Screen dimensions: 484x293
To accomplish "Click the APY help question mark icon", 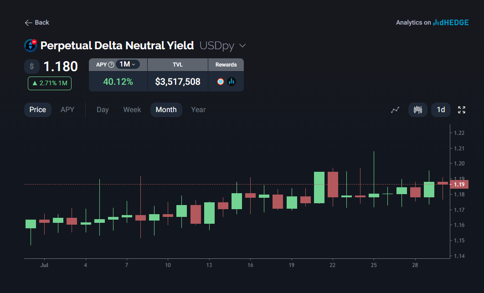I will [x=111, y=65].
